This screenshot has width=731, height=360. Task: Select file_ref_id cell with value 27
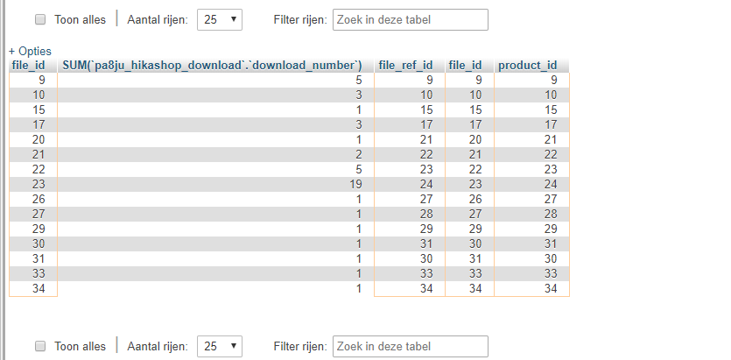410,199
